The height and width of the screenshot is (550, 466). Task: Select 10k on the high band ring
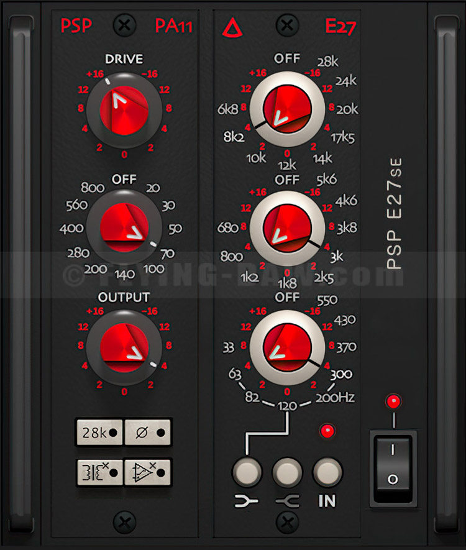pyautogui.click(x=257, y=158)
